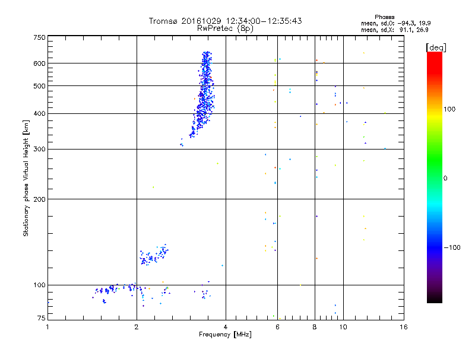Click the "10" frequency axis label
The width and height of the screenshot is (475, 356).
click(343, 327)
